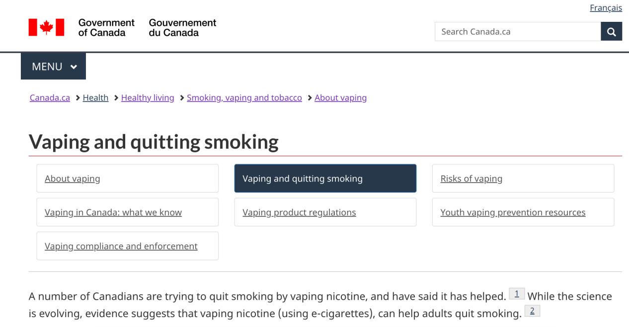The height and width of the screenshot is (327, 629).
Task: Navigate to Smoking, vaping and tobacco
Action: coord(244,98)
